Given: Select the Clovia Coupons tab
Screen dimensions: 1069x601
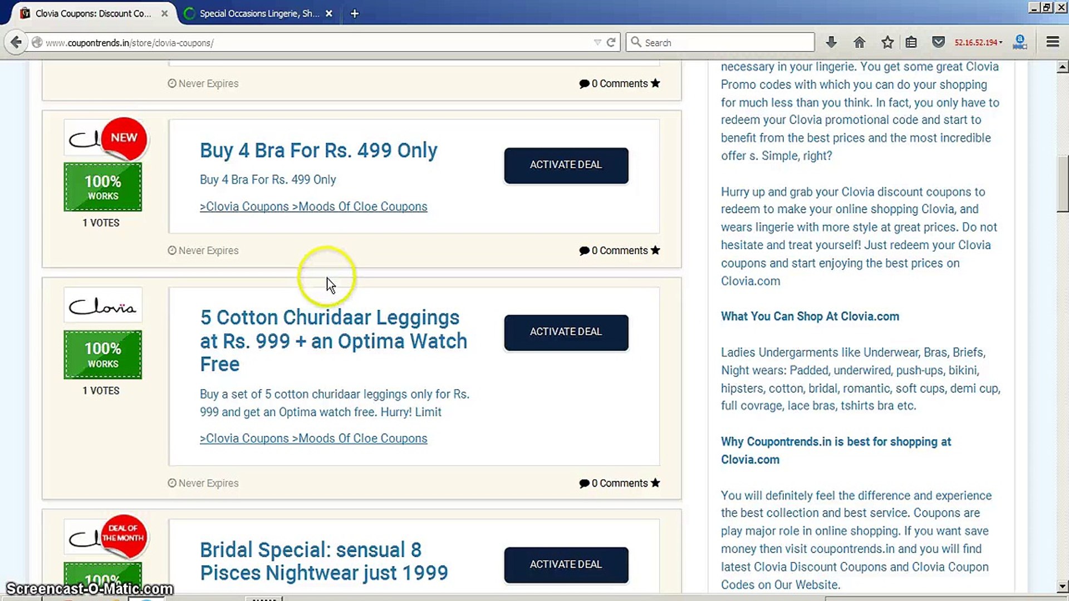Looking at the screenshot, I should tap(93, 13).
